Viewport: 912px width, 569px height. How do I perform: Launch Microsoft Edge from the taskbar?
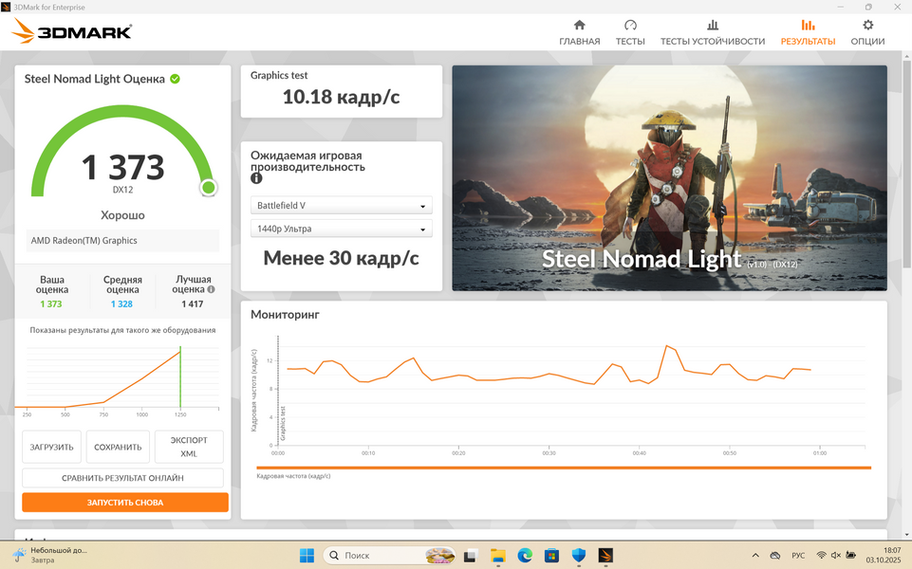click(525, 556)
